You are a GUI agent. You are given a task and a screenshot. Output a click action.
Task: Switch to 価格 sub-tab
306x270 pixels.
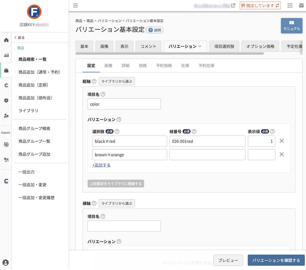[x=143, y=66]
